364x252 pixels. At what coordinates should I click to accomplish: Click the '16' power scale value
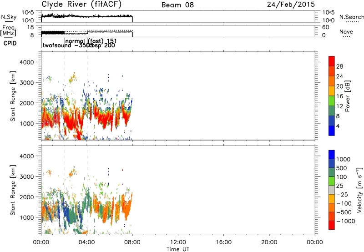coord(339,96)
